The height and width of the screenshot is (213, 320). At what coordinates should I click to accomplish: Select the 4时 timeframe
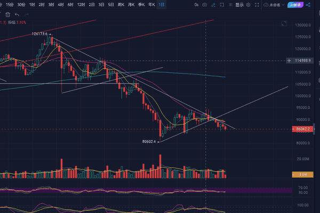pyautogui.click(x=60, y=4)
